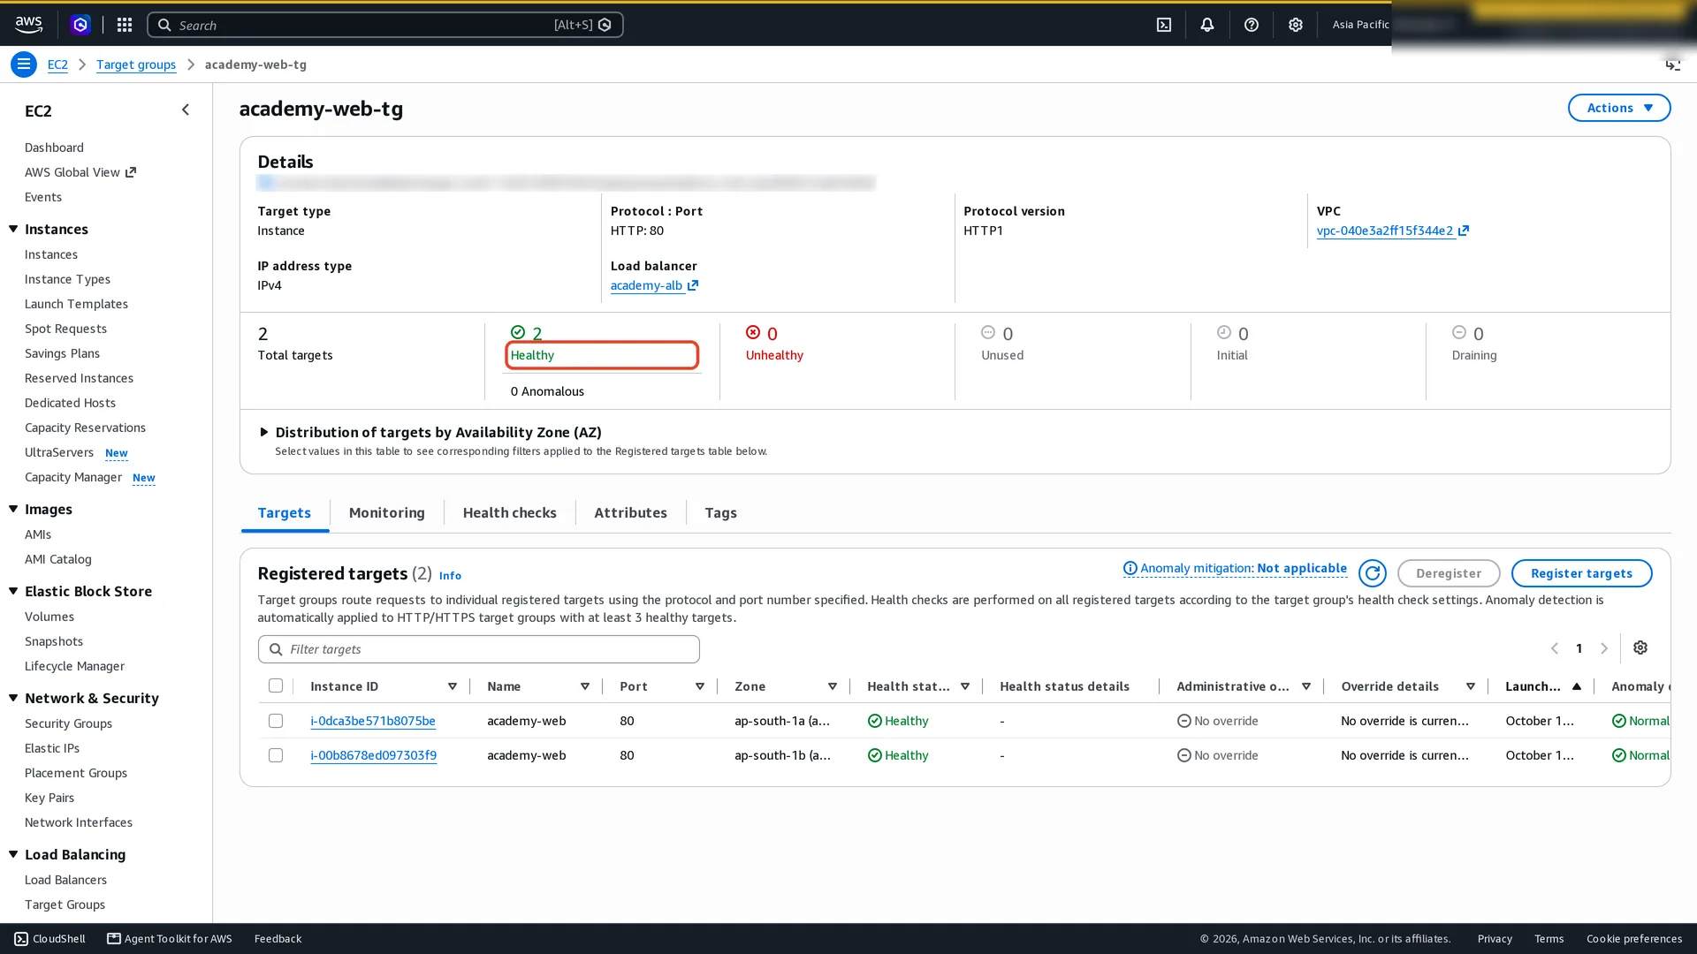Click the Anomaly mitigation info icon

pyautogui.click(x=1130, y=568)
